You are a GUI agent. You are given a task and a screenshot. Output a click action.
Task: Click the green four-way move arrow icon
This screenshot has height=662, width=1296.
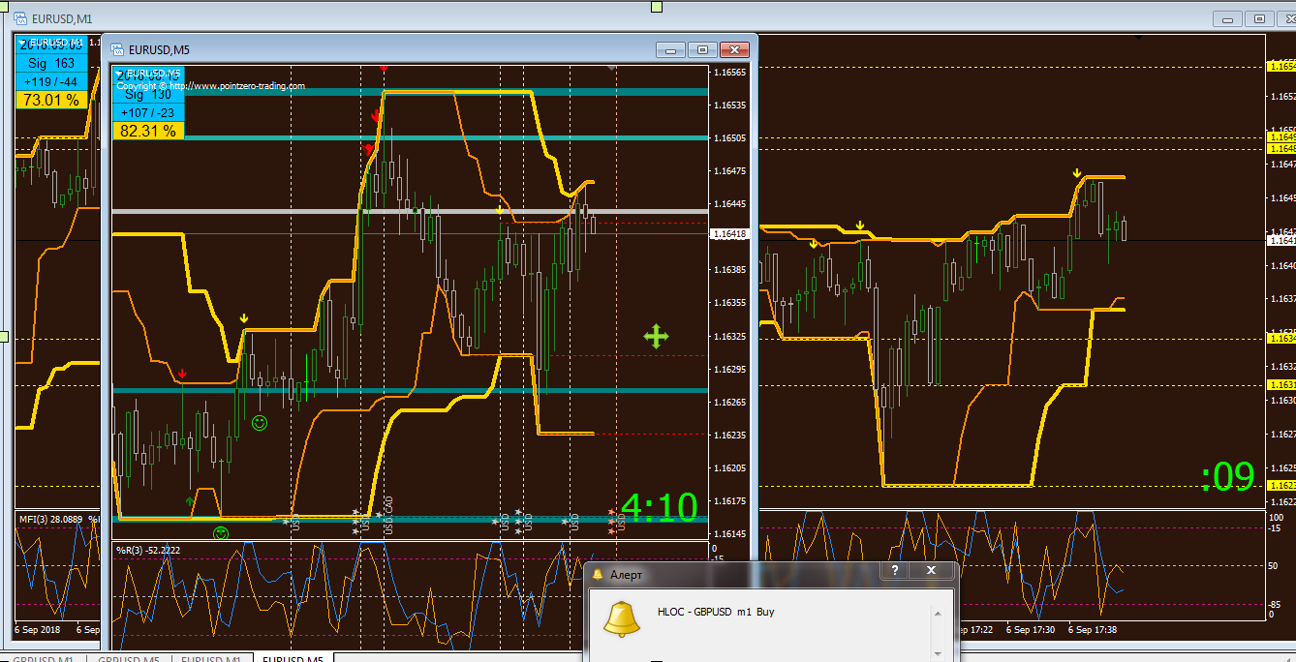click(656, 337)
